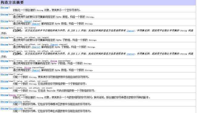Open String link of String(byte[] bytes, int offset, int length)
Image resolution: width=197 pixels, height=113 pixels.
[4, 37]
